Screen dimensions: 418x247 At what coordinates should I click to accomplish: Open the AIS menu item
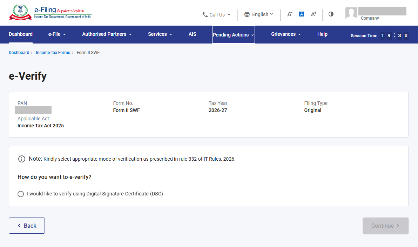coord(192,34)
